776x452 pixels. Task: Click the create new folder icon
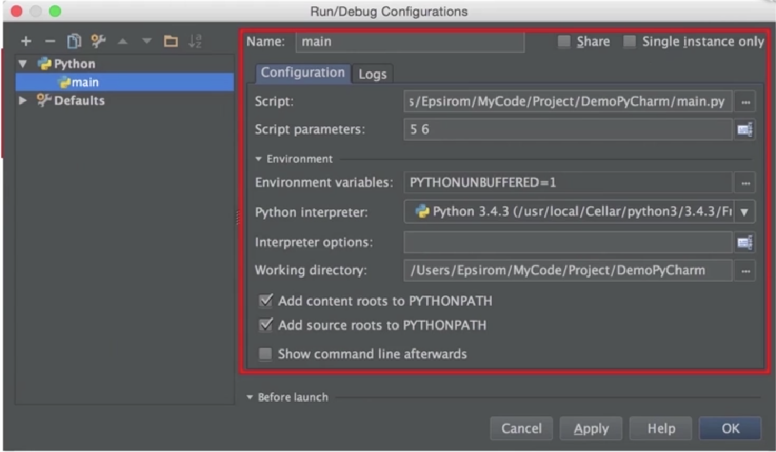171,41
